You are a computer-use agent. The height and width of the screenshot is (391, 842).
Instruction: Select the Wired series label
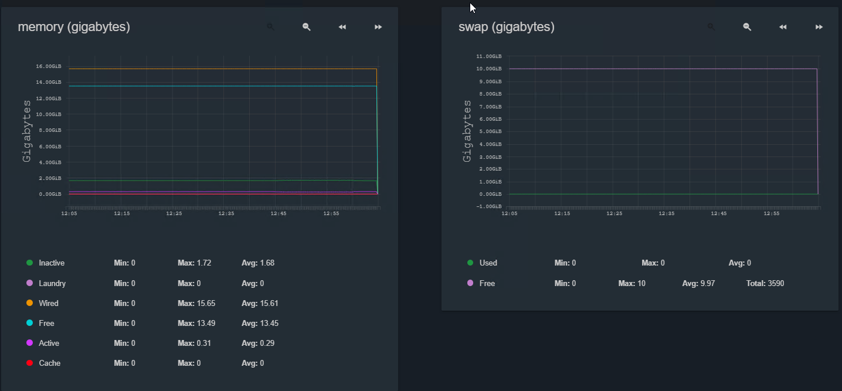click(49, 303)
